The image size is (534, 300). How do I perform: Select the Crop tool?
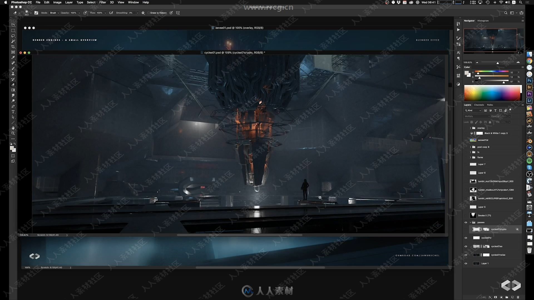pyautogui.click(x=13, y=47)
